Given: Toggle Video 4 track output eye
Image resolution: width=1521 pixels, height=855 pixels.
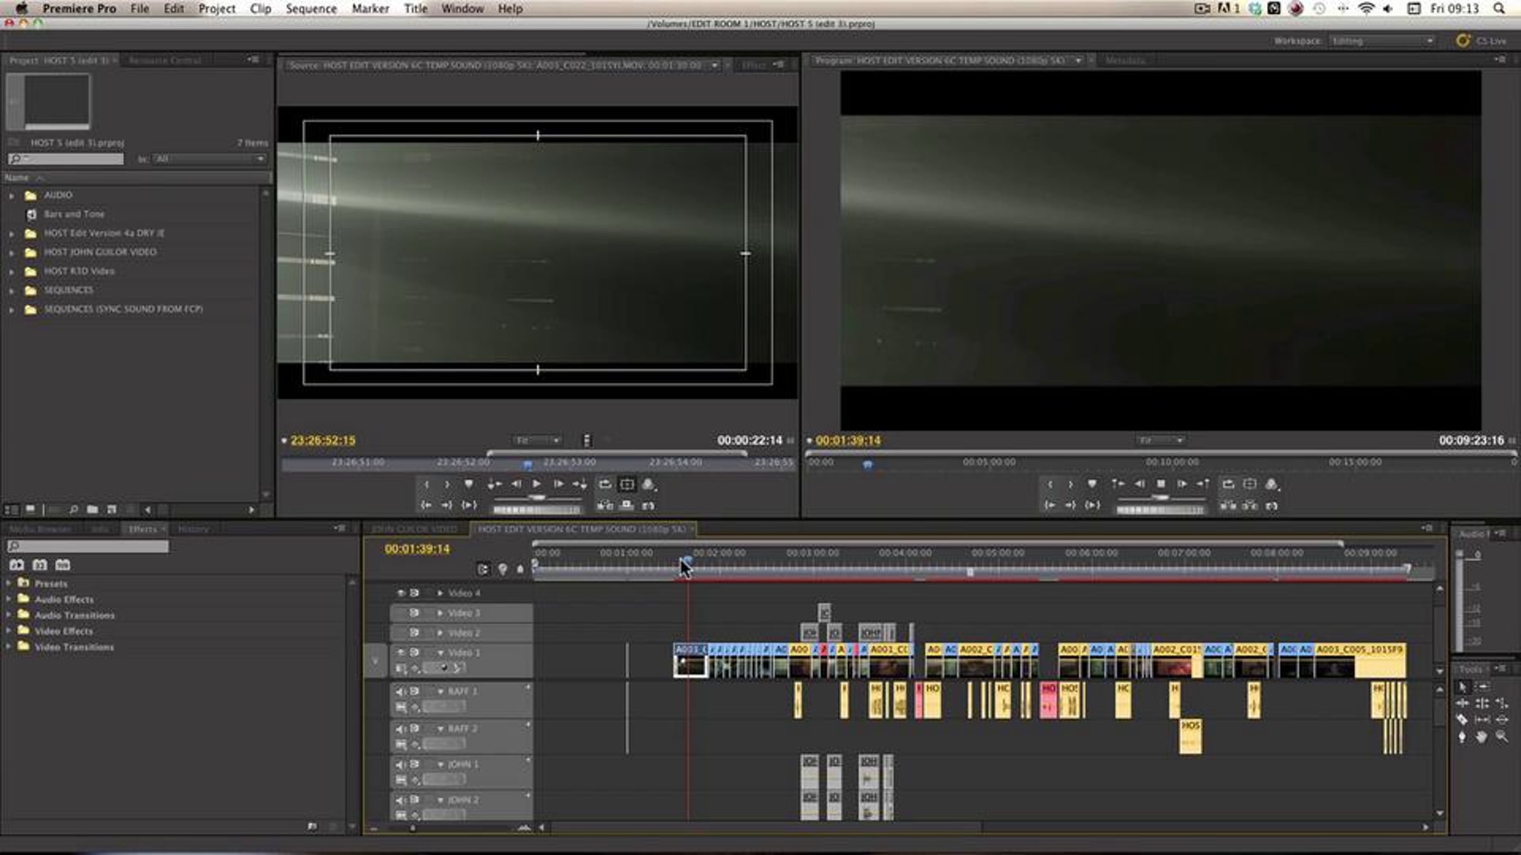Looking at the screenshot, I should click(401, 593).
